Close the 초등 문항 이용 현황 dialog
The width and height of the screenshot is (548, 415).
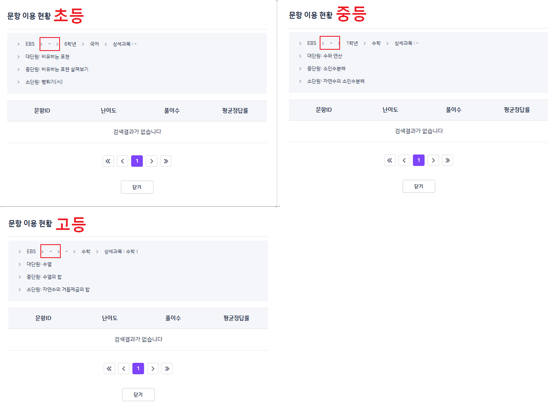point(137,187)
